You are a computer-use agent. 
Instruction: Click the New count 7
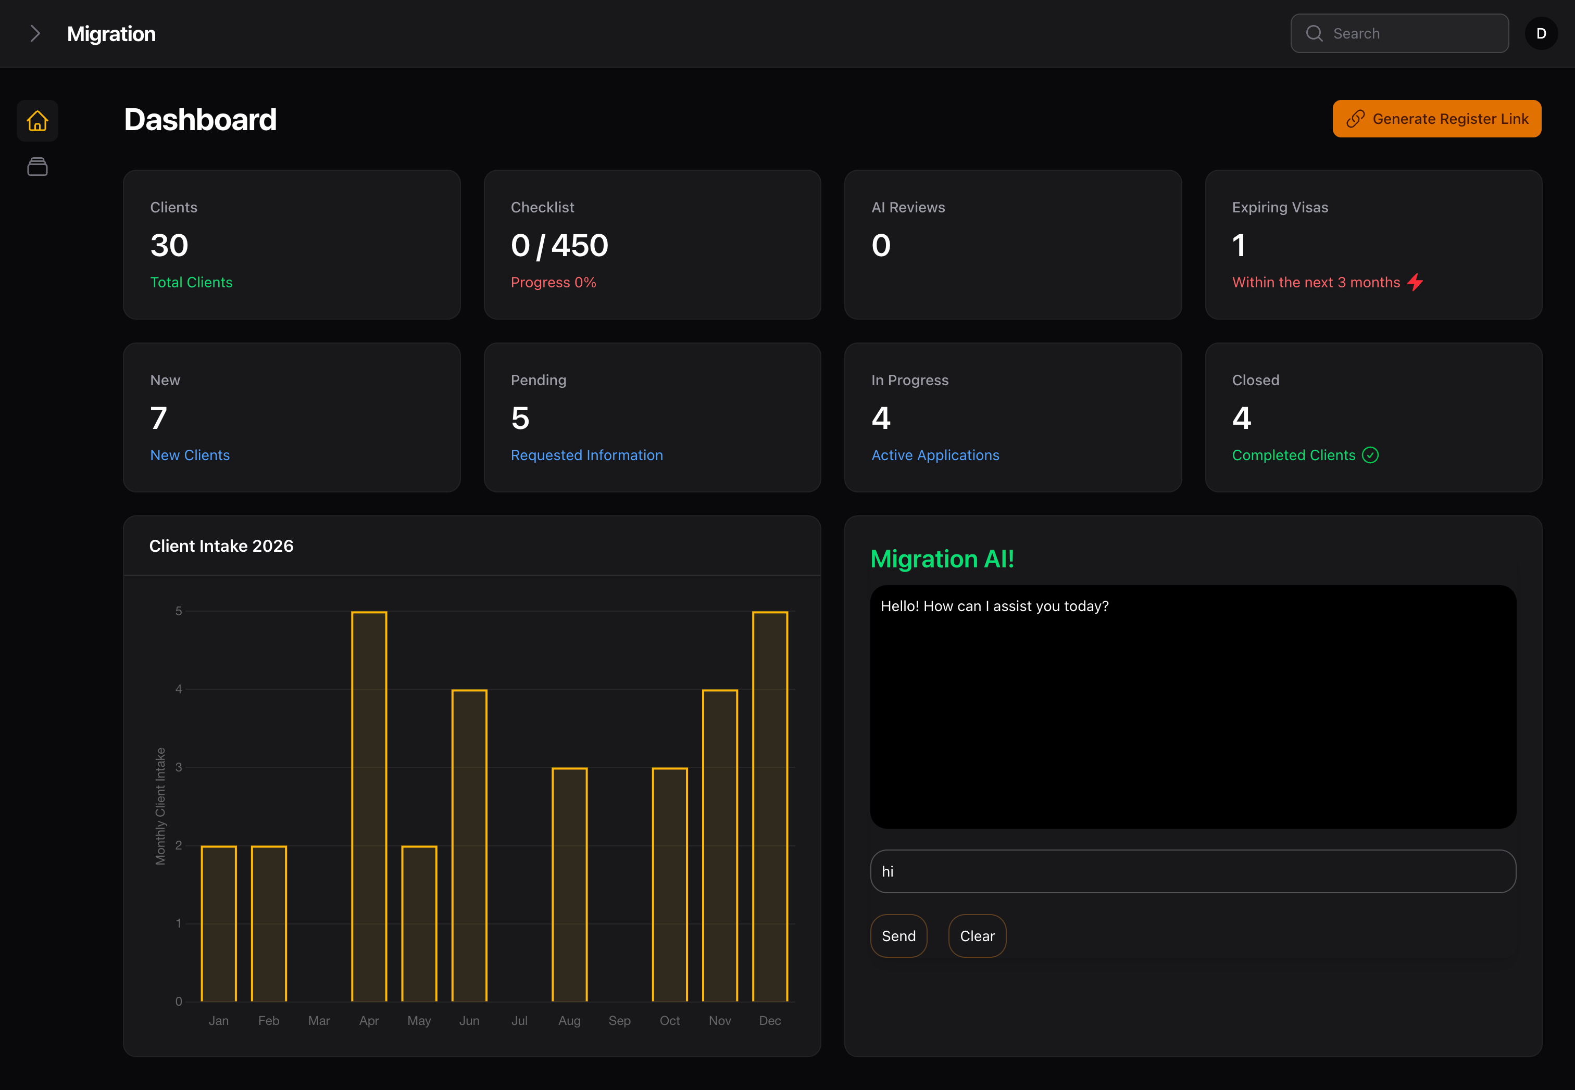pos(158,418)
